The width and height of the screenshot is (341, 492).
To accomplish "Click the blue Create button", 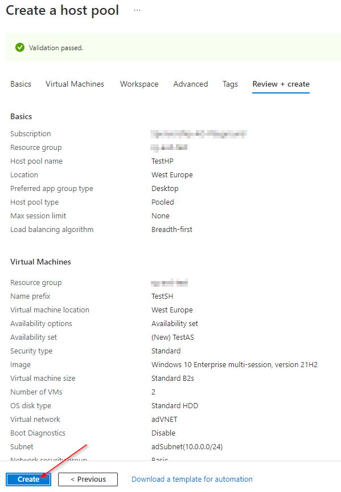I will (28, 479).
